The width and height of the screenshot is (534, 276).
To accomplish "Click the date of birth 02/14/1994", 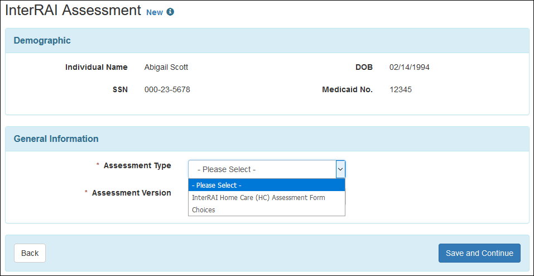I will (x=410, y=67).
